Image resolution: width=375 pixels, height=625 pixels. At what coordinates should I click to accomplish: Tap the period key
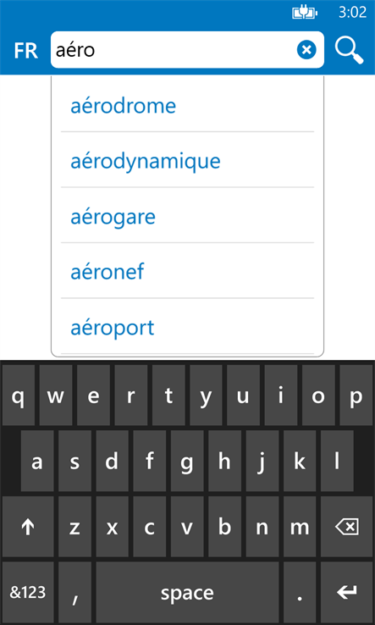[x=300, y=592]
